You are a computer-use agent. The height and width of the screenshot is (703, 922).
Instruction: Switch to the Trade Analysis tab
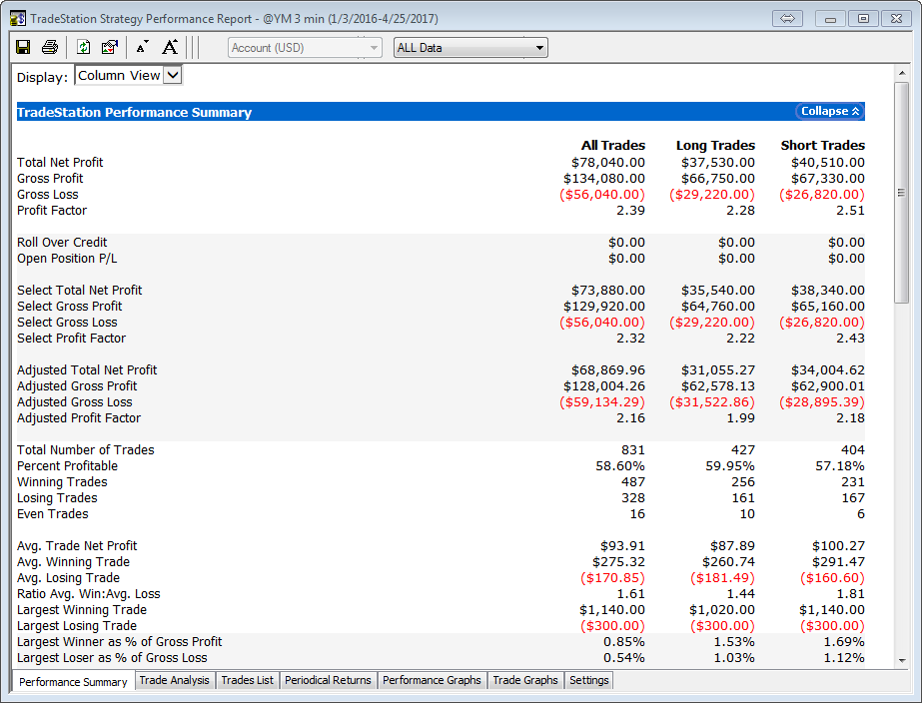(x=175, y=680)
